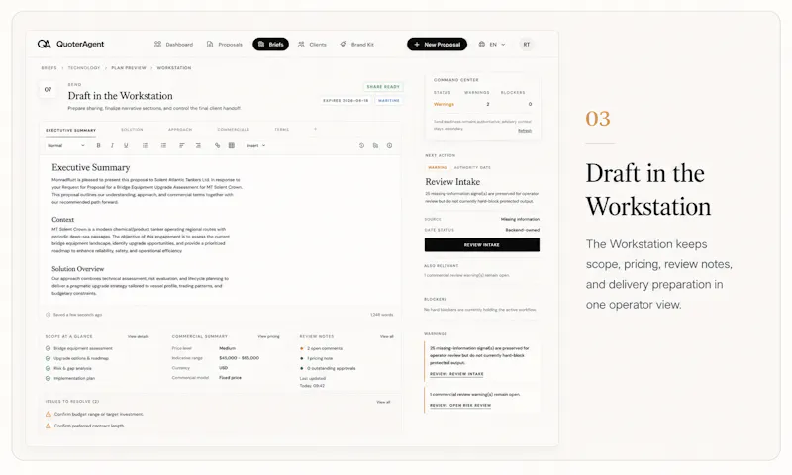Screen dimensions: 792x475
Task: Select the Executive Summary tab
Action: [x=70, y=131]
